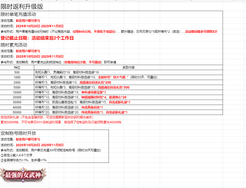Select the 500 tier cell
246x188 pixels.
(17, 72)
